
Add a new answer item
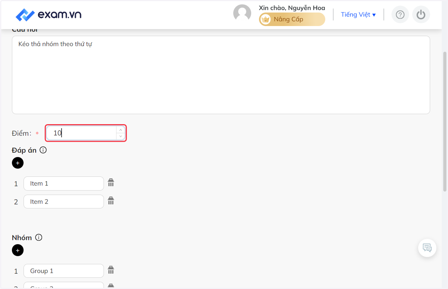point(18,163)
